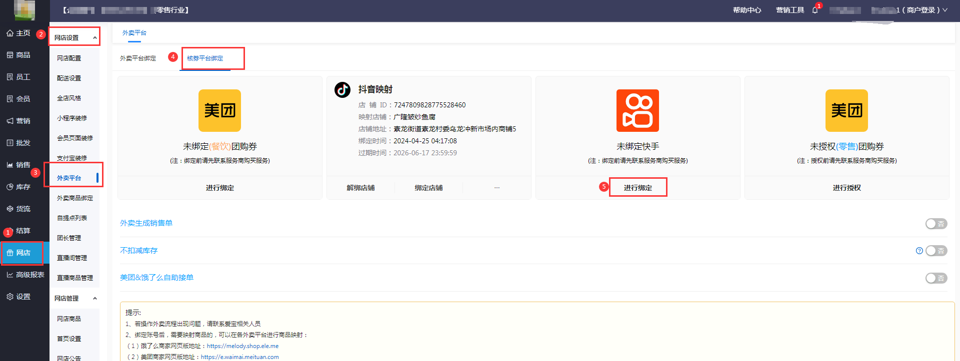The width and height of the screenshot is (960, 361).
Task: Open the 货流 goods flow icon
Action: [10, 209]
